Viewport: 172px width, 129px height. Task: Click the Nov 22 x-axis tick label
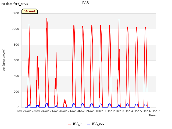tap(21, 111)
